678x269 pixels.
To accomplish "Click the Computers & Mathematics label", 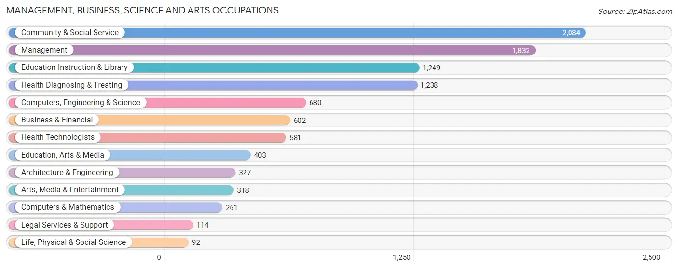I will [68, 207].
